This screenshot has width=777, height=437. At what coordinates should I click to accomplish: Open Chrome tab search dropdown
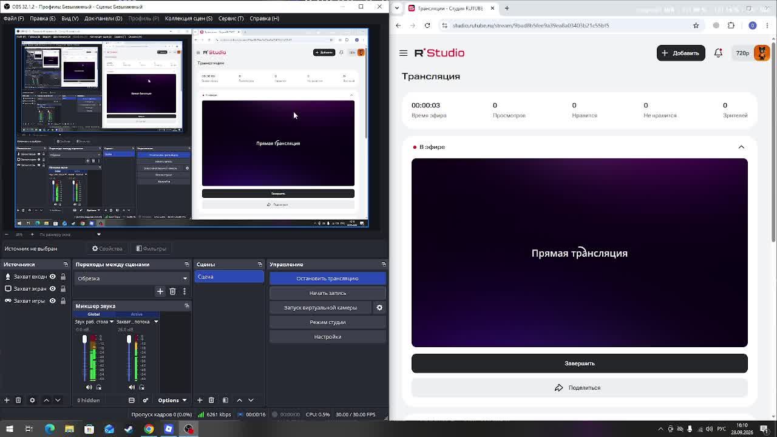click(396, 8)
